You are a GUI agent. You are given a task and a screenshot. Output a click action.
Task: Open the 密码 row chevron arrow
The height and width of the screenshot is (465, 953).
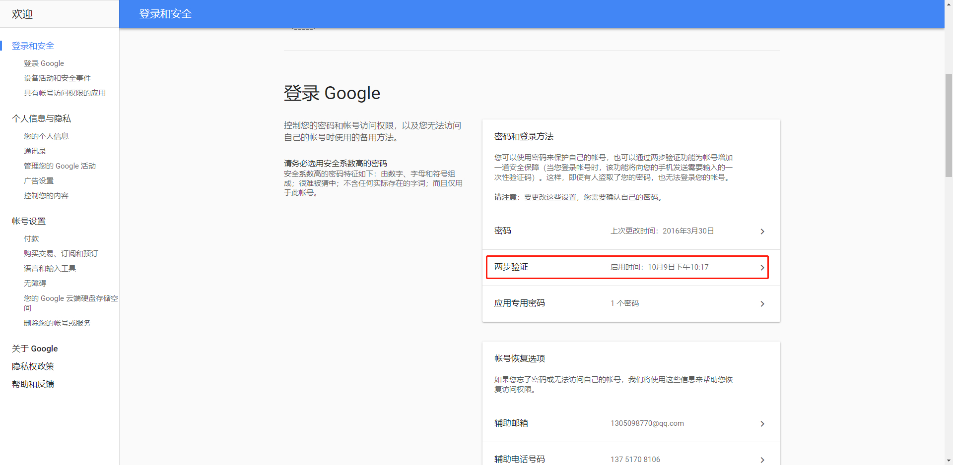tap(762, 232)
